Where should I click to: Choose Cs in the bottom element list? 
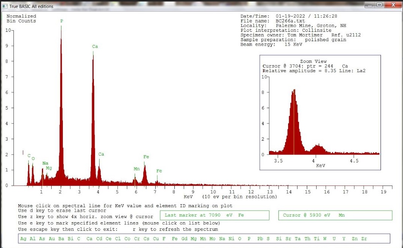click(146, 239)
